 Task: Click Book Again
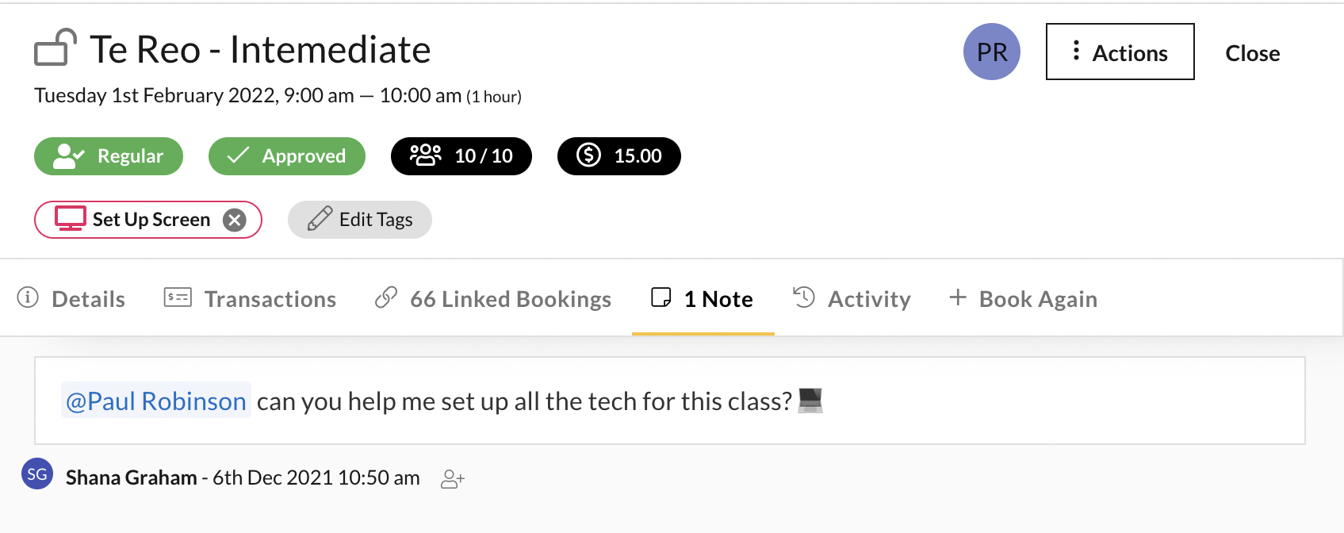tap(1023, 298)
